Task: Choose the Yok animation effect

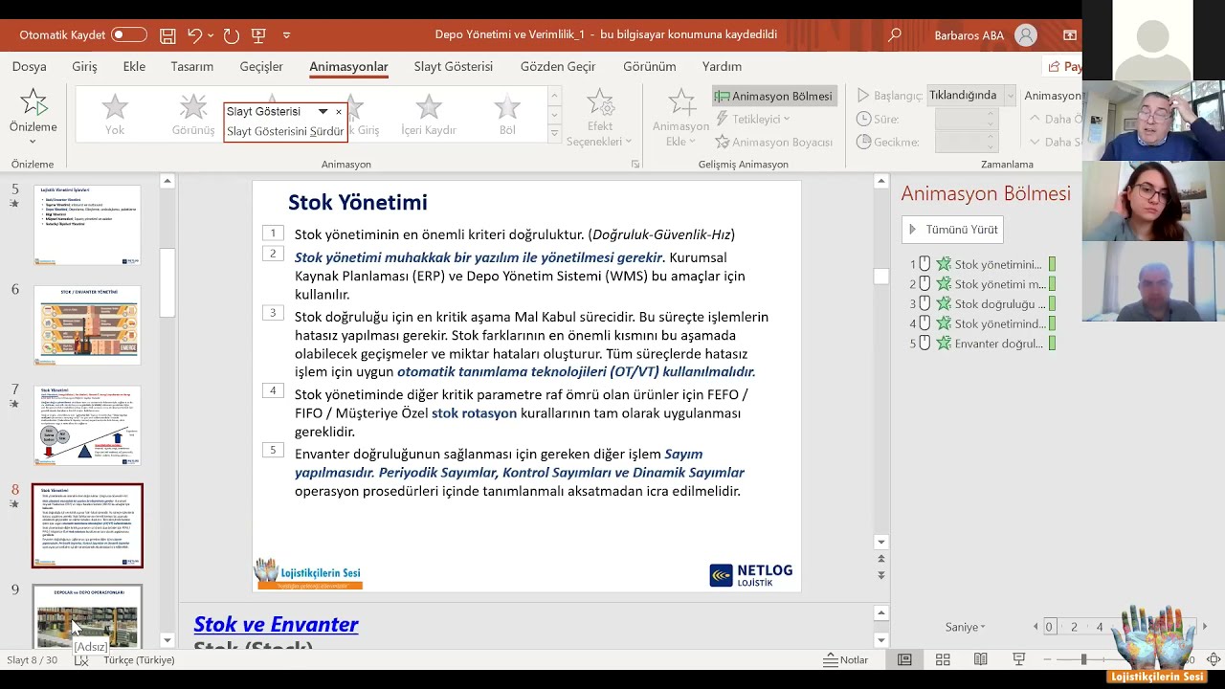Action: click(x=115, y=115)
